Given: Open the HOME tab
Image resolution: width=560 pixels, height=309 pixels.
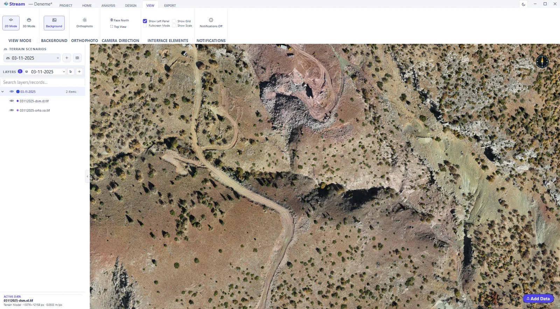Looking at the screenshot, I should tap(87, 6).
